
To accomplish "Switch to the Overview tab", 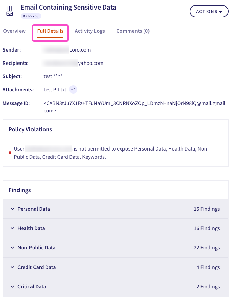I will [14, 31].
